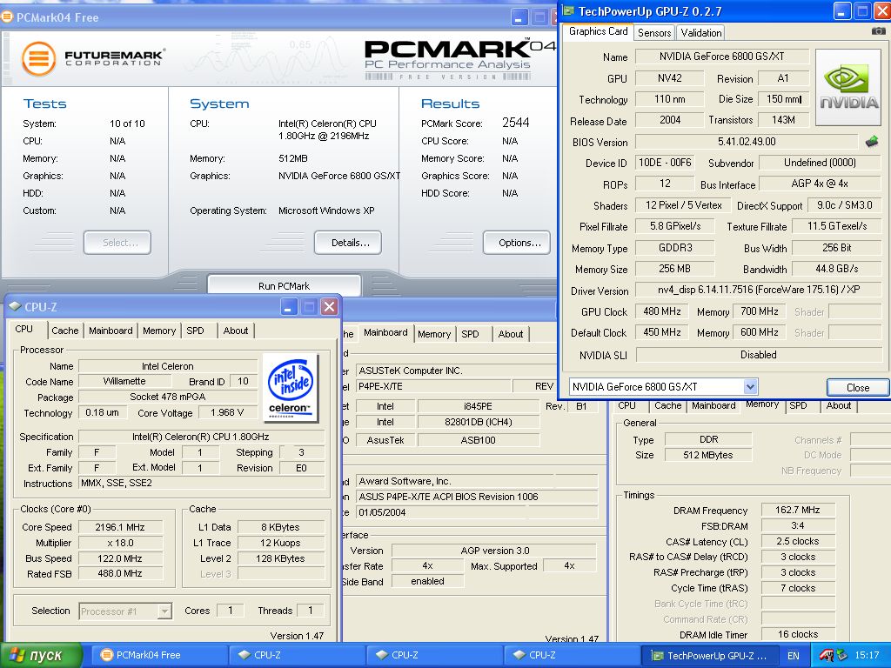Open About tab in front CPU-Z window

[235, 331]
